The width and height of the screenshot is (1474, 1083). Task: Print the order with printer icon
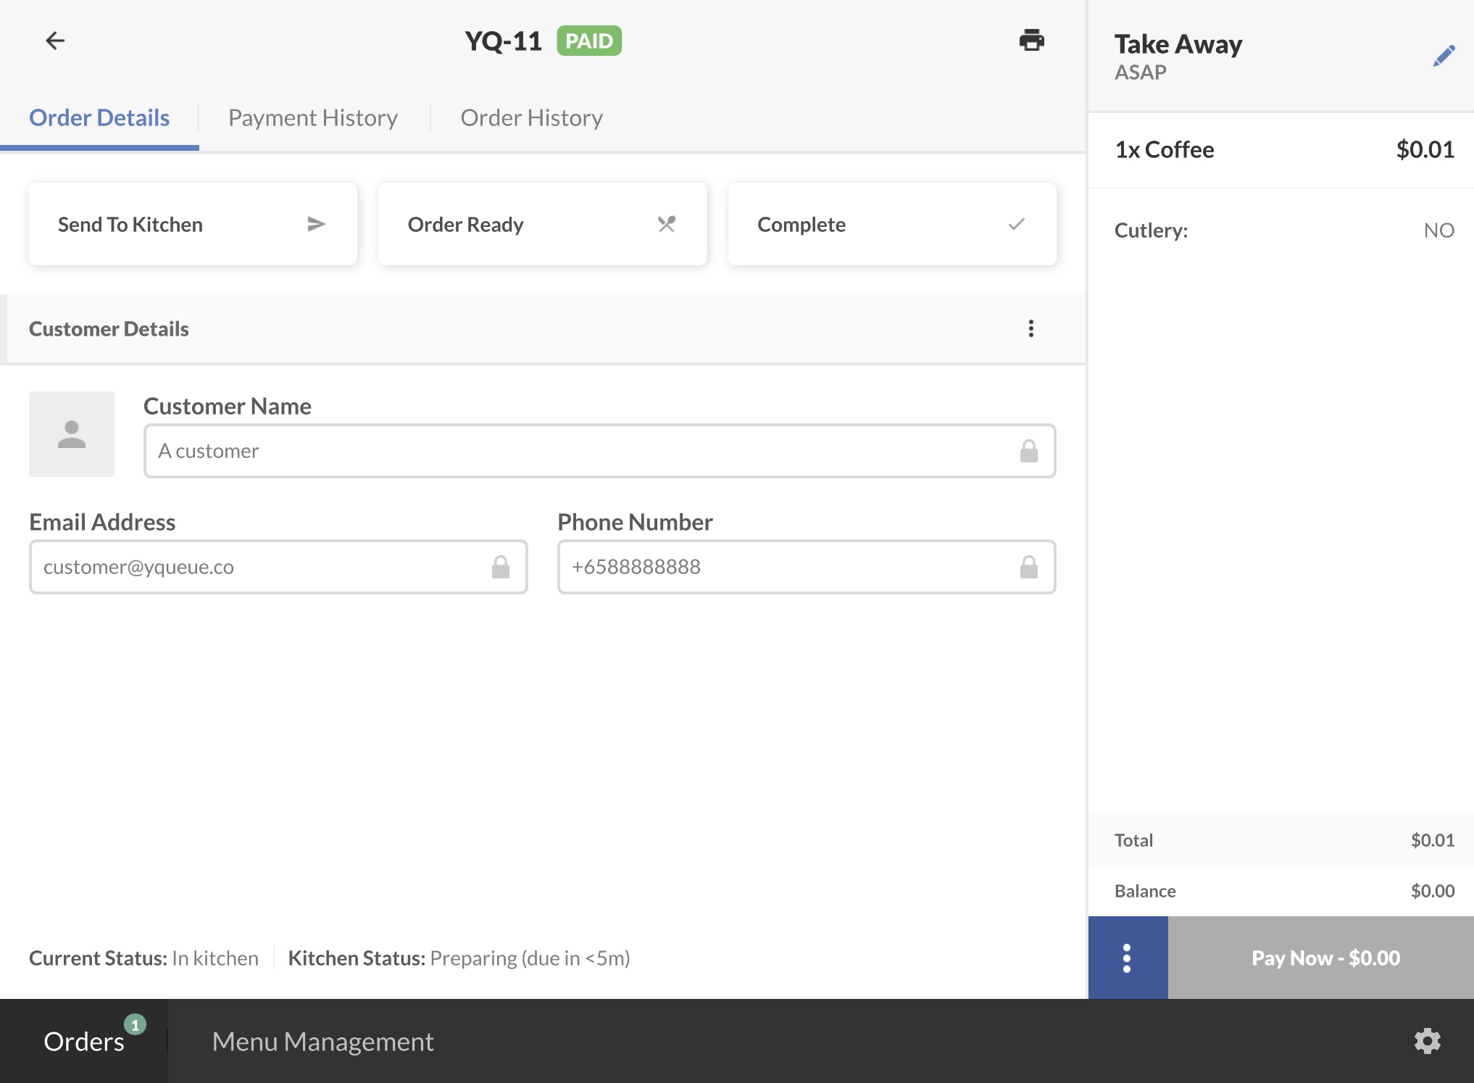(x=1031, y=40)
